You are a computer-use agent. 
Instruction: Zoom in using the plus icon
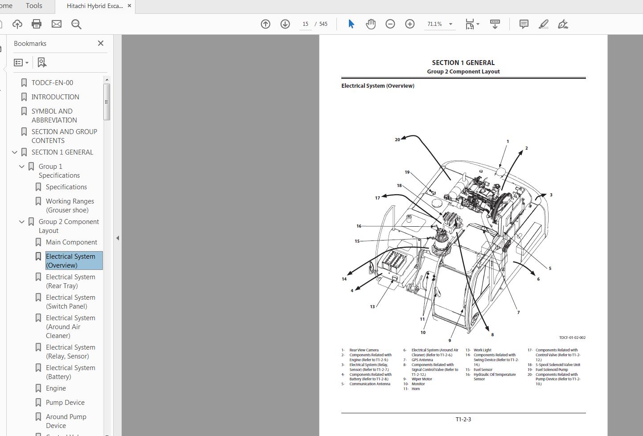click(x=410, y=24)
